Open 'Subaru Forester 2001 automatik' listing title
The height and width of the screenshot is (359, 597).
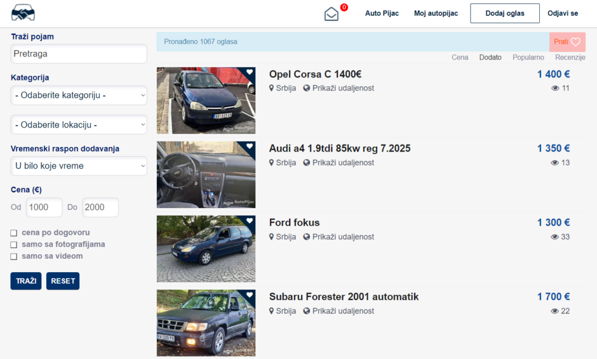(344, 297)
